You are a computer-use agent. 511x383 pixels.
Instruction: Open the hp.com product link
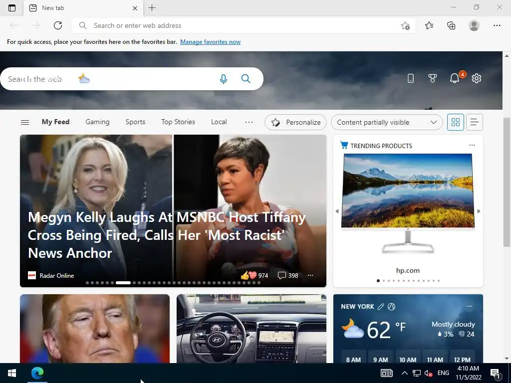pos(408,270)
